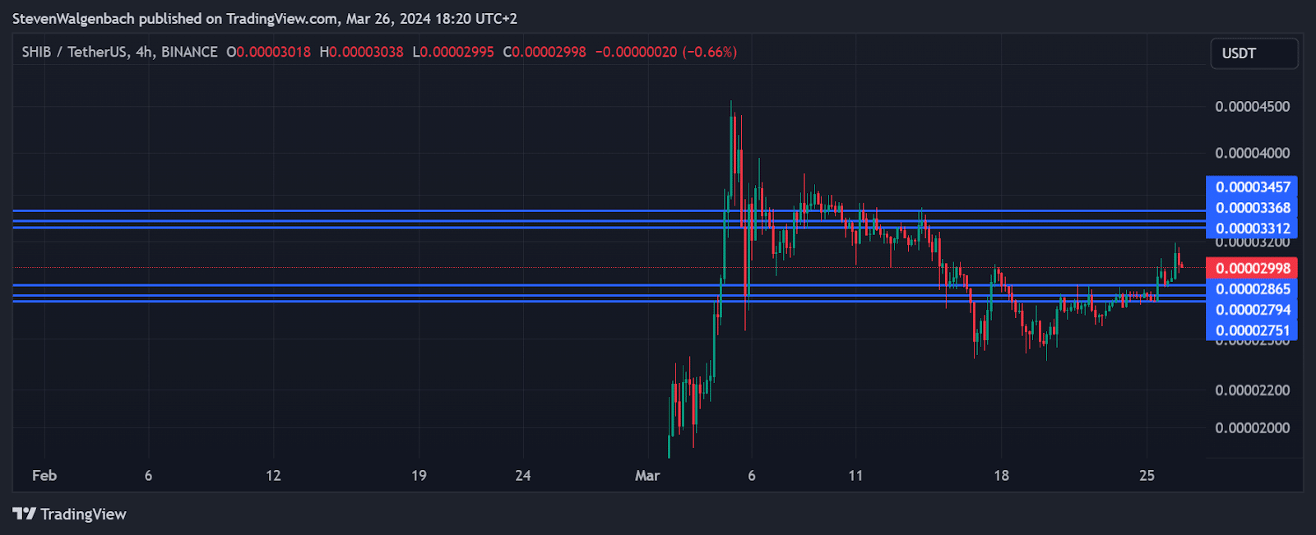Click the TradingView brand text link
Image resolution: width=1316 pixels, height=535 pixels.
[83, 514]
